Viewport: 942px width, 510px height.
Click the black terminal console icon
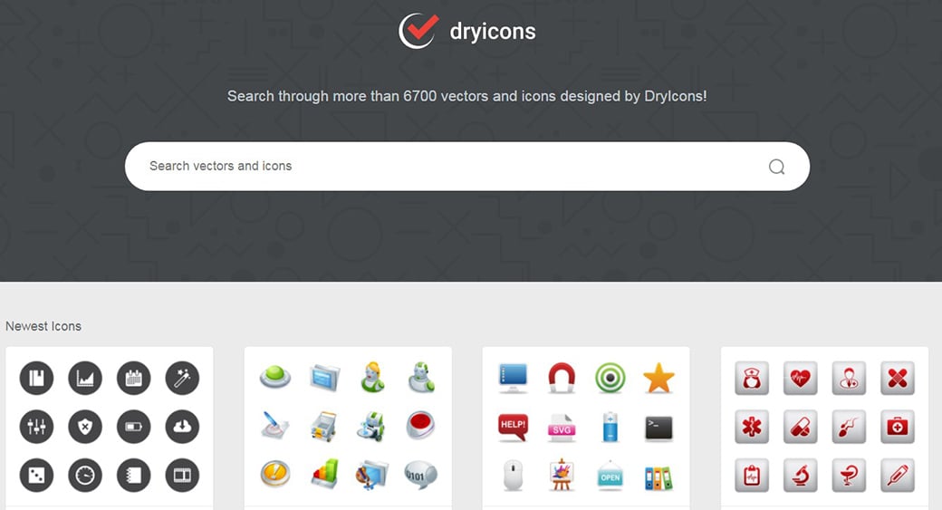(x=658, y=427)
